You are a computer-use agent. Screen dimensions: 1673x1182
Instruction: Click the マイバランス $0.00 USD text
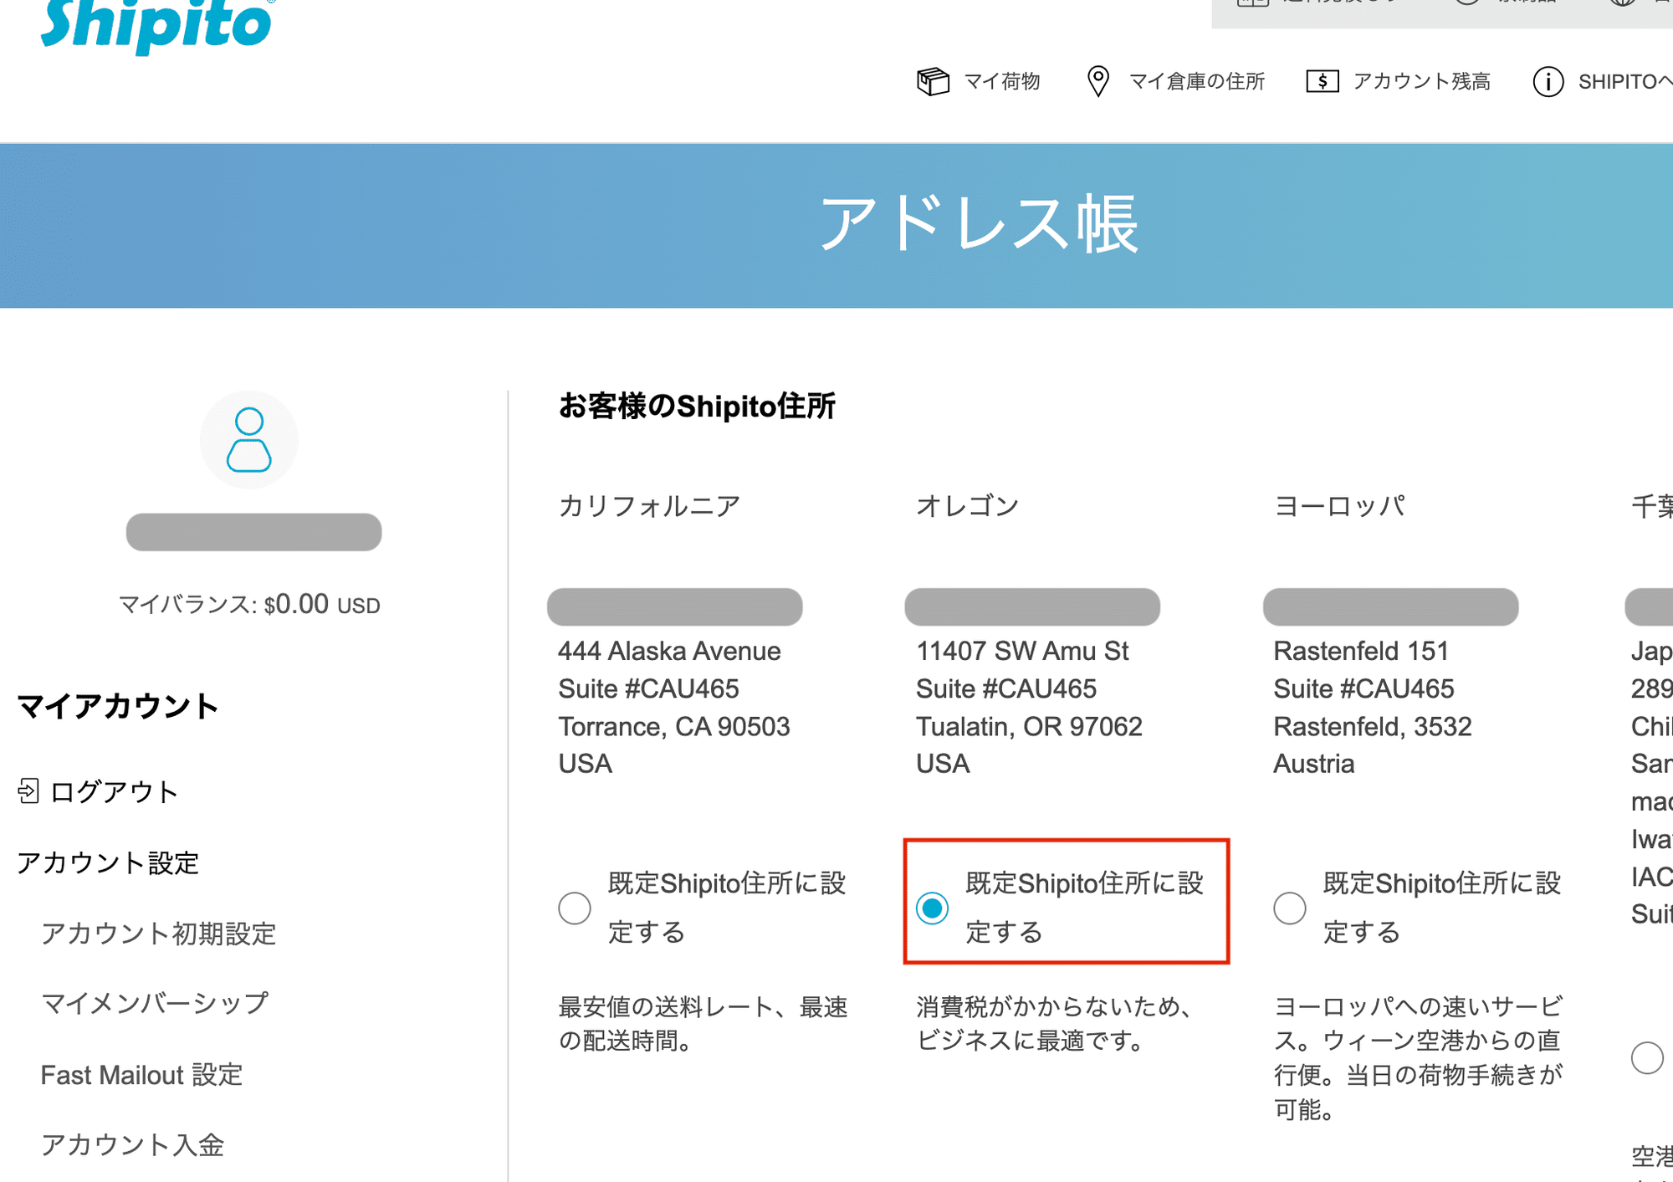coord(249,604)
